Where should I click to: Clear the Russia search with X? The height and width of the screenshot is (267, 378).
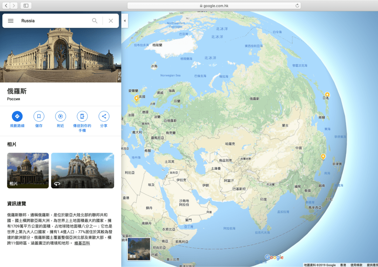click(x=111, y=21)
